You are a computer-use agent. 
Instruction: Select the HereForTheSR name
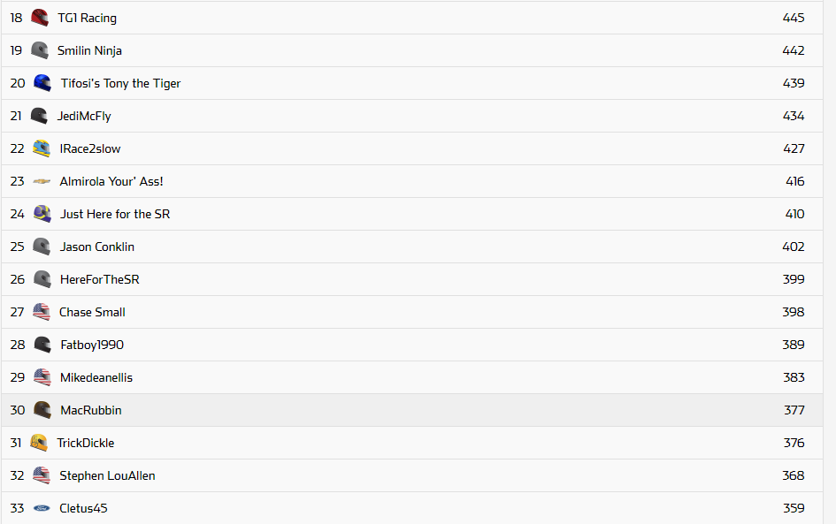[x=99, y=279]
